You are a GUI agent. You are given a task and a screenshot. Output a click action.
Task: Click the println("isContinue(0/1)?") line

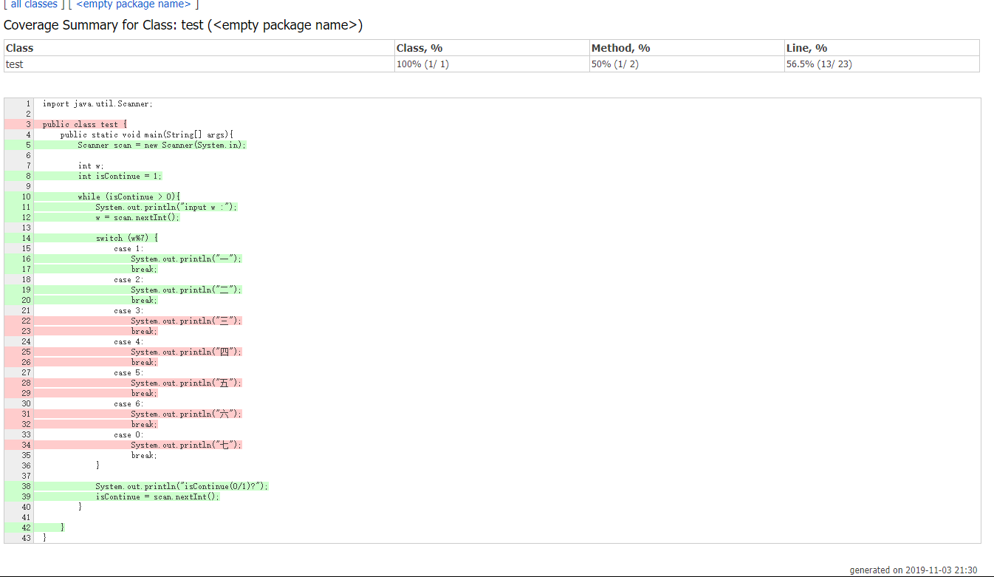tap(182, 486)
